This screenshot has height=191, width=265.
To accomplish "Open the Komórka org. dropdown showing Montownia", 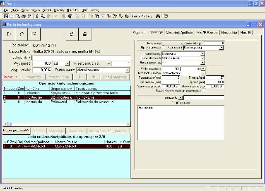I will click(202, 54).
